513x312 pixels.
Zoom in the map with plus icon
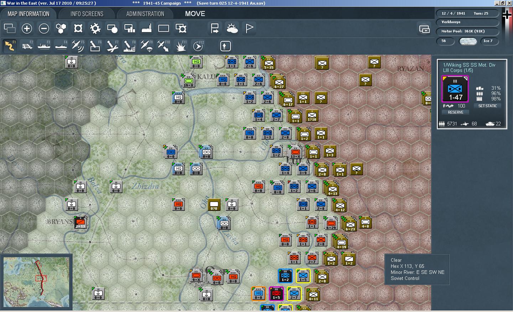click(27, 28)
